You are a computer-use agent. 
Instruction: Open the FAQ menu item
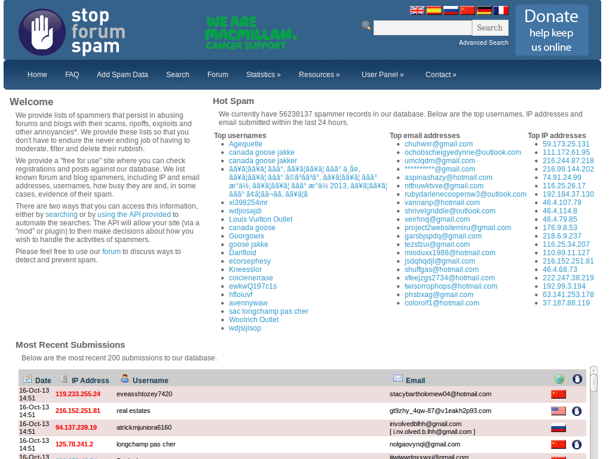[x=72, y=75]
